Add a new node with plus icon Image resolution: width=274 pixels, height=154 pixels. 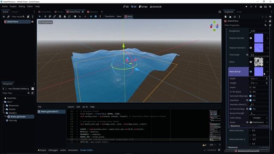point(4,17)
